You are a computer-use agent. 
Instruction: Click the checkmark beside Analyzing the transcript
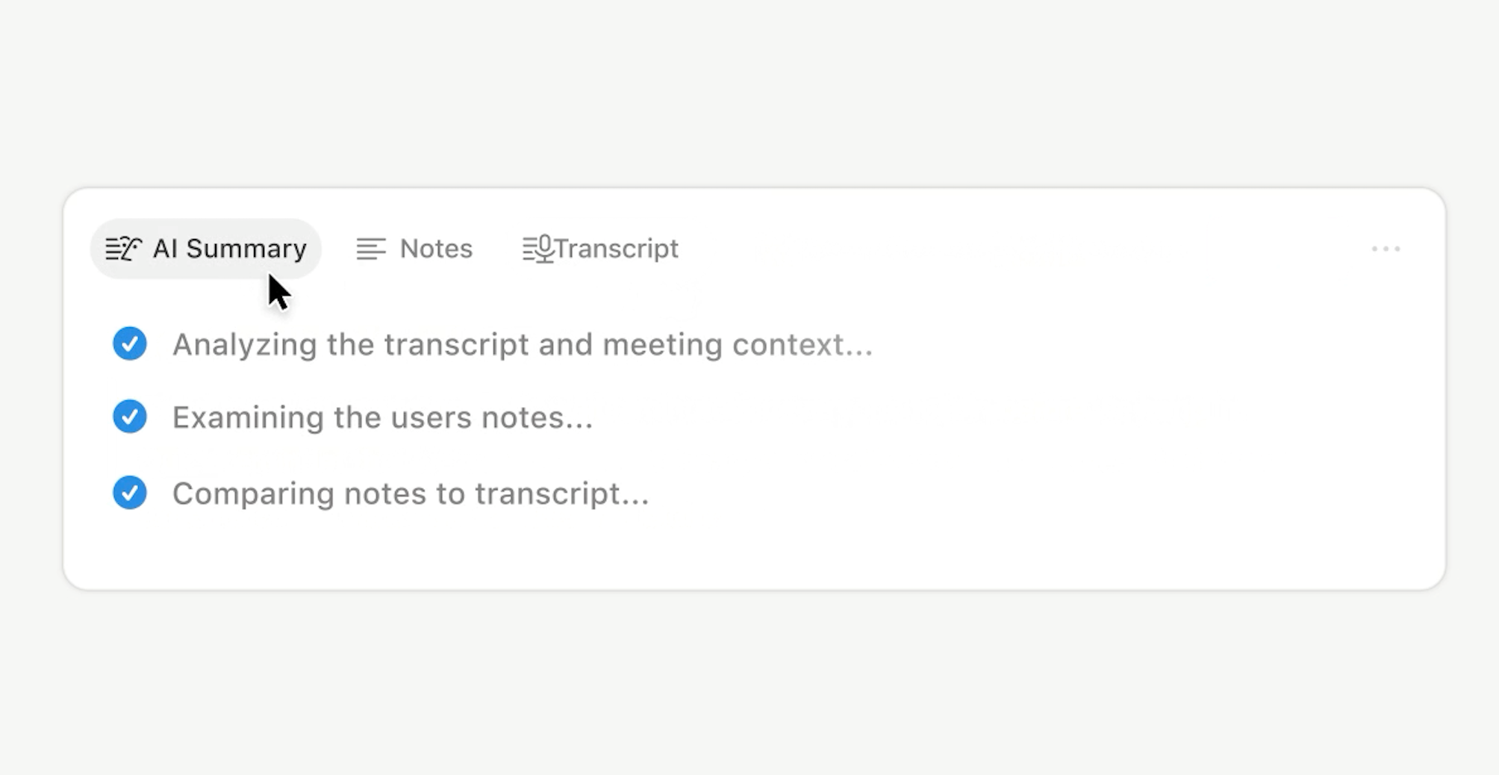coord(129,344)
